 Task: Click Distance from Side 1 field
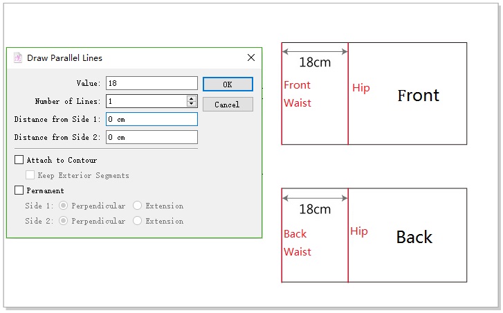pyautogui.click(x=152, y=119)
